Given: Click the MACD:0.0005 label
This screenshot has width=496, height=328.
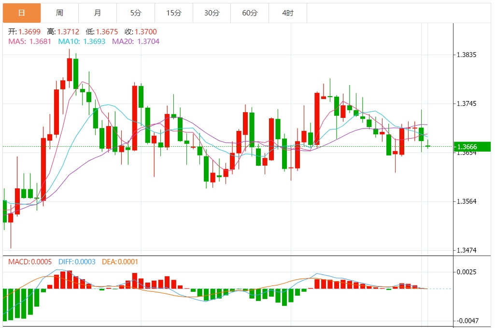Looking at the screenshot, I should (30, 262).
